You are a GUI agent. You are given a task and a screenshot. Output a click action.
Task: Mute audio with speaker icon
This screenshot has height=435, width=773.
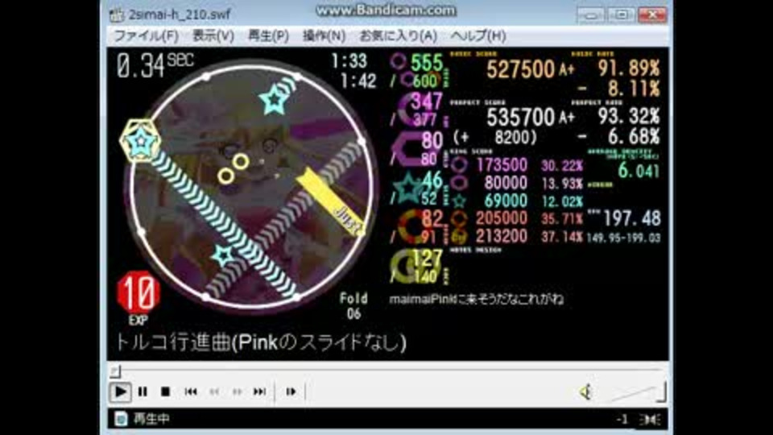[x=585, y=392]
